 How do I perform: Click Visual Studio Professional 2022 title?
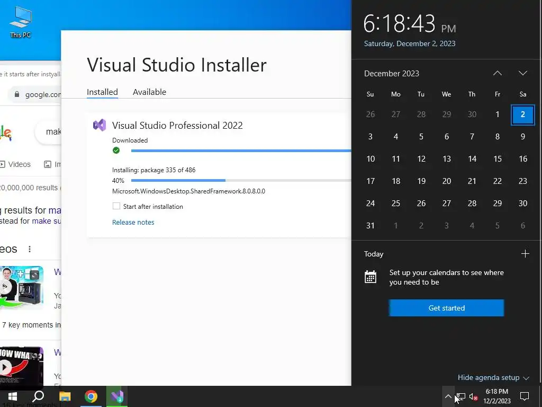pyautogui.click(x=177, y=125)
